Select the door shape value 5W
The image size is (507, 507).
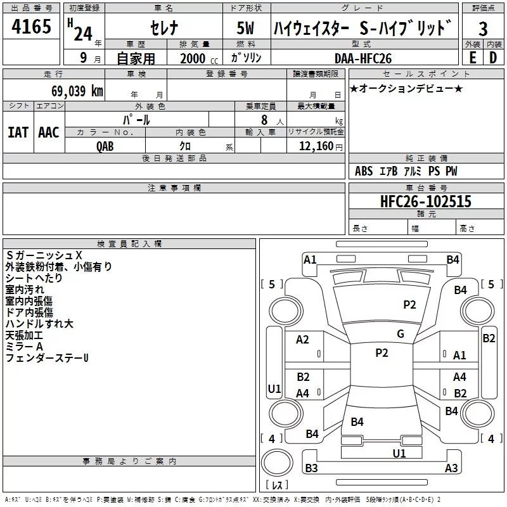pyautogui.click(x=246, y=28)
